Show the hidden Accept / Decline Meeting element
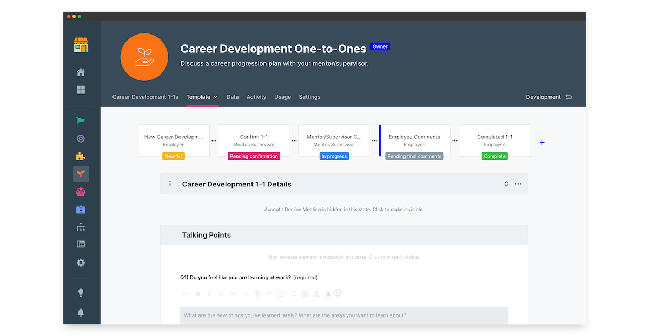 tap(344, 210)
